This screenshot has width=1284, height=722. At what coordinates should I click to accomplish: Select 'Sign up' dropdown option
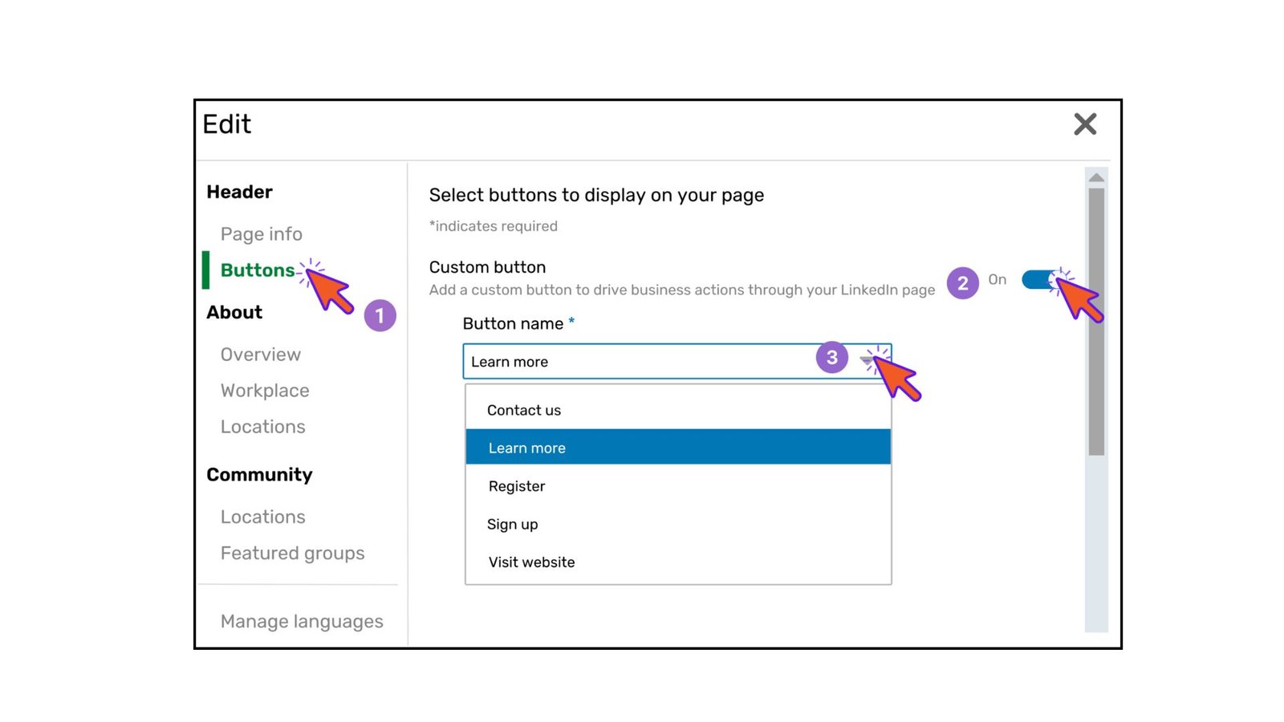click(513, 525)
